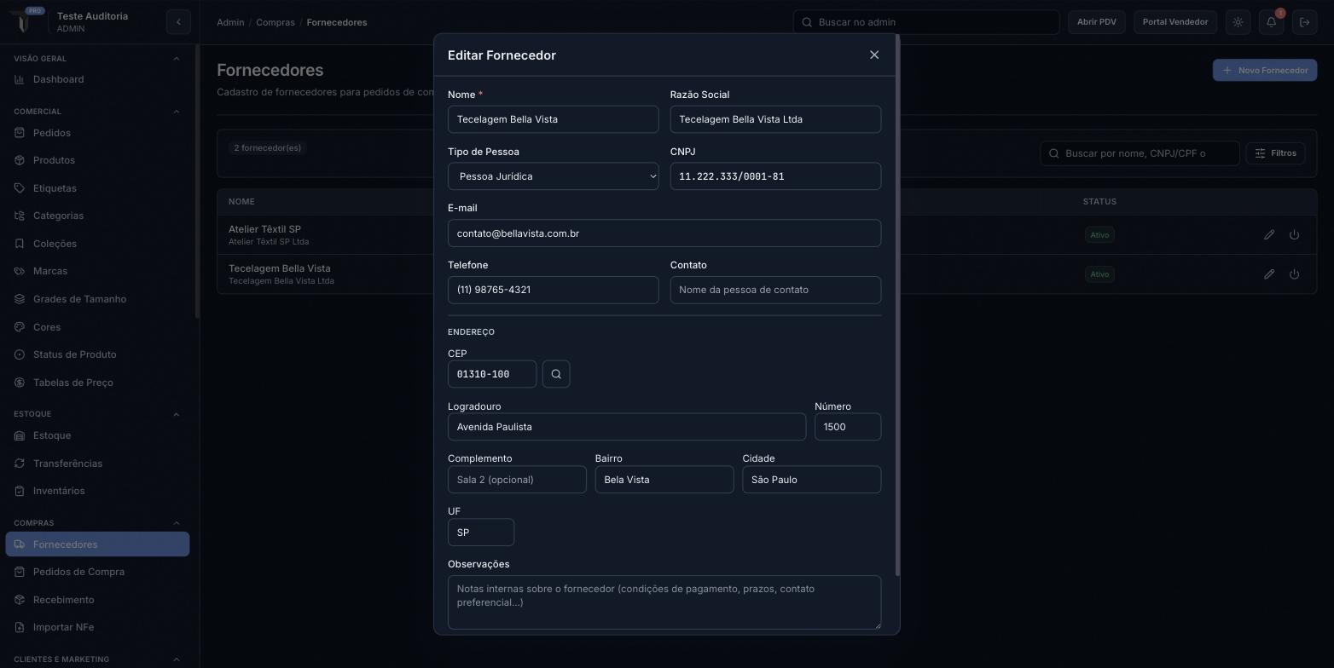Image resolution: width=1334 pixels, height=668 pixels.
Task: Click the Observações textarea
Action: point(664,602)
